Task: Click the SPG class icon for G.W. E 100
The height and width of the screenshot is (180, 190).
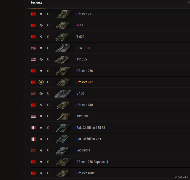Action: pos(41,48)
